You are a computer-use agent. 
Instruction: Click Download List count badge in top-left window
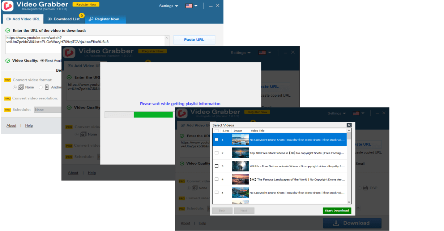coord(81,15)
